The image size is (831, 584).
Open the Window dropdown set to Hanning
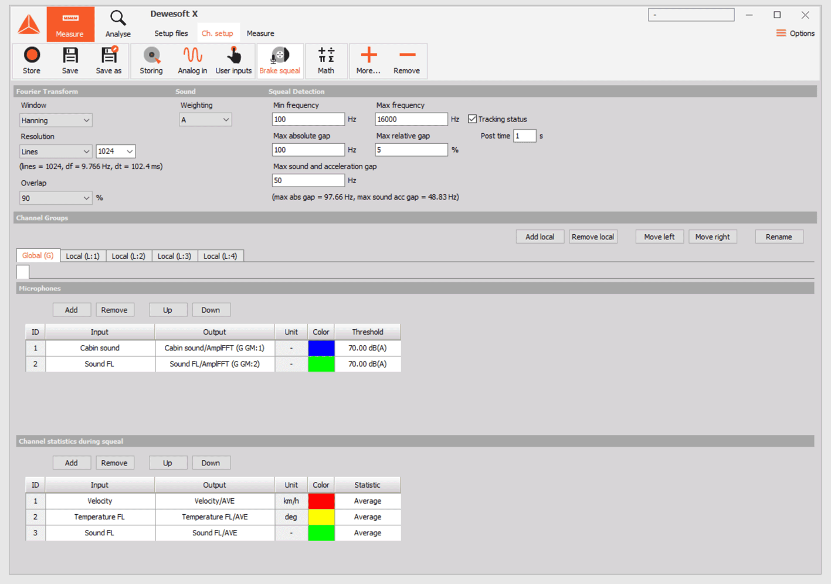[55, 120]
